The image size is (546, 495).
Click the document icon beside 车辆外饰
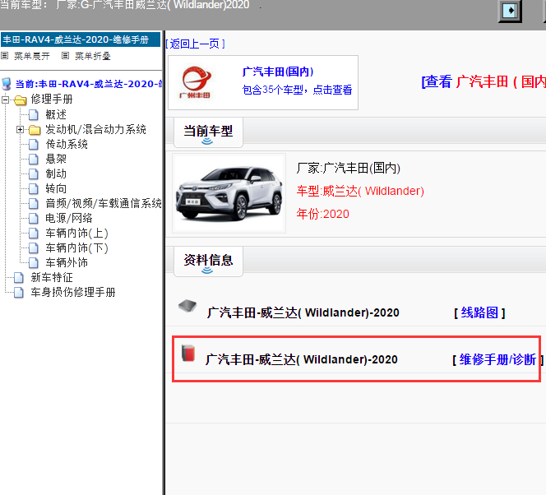pyautogui.click(x=34, y=263)
